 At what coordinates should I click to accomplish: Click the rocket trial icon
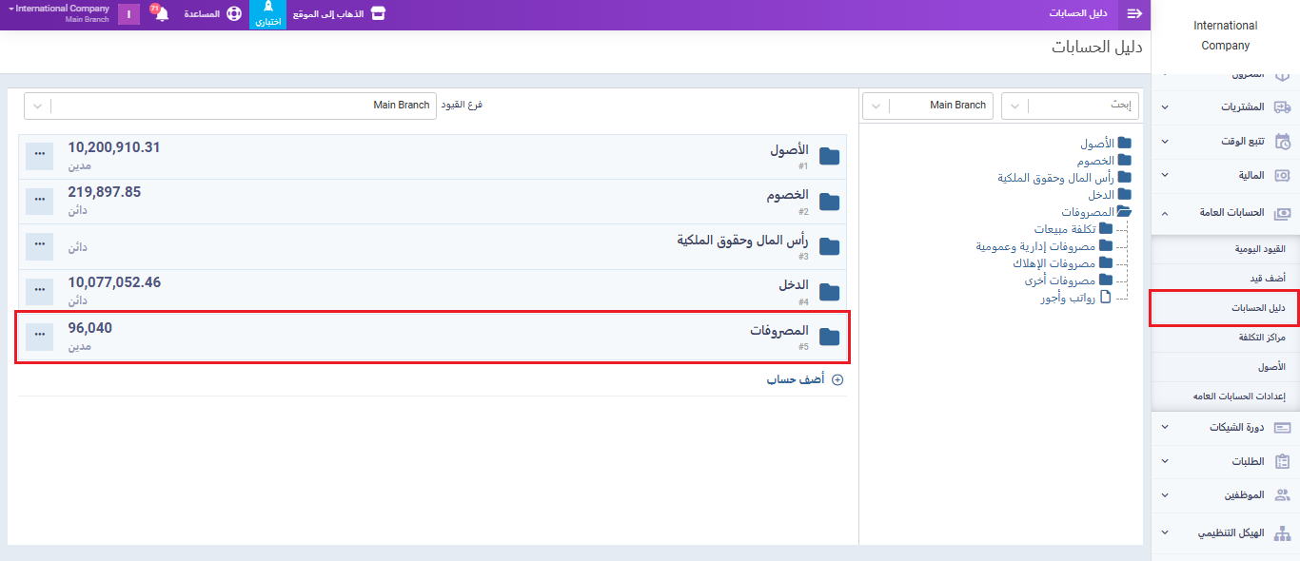coord(267,9)
